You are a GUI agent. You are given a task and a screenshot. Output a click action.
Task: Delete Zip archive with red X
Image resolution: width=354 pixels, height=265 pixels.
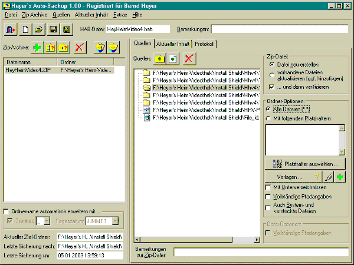pos(79,48)
